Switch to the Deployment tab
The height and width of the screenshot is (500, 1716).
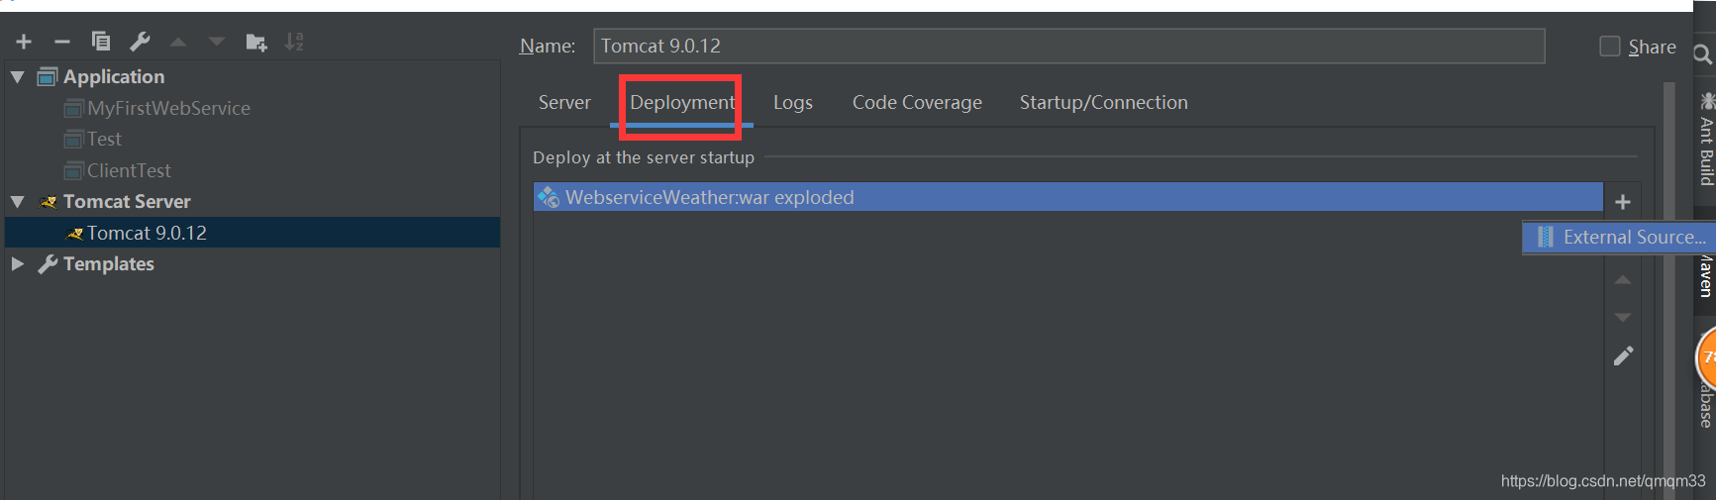682,102
